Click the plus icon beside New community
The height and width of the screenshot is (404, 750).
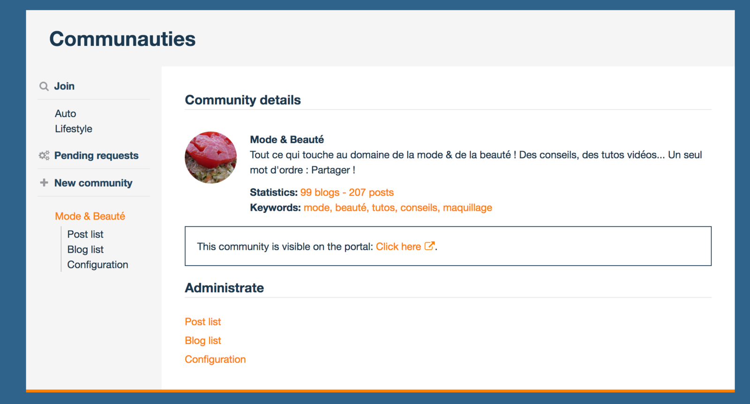(44, 183)
